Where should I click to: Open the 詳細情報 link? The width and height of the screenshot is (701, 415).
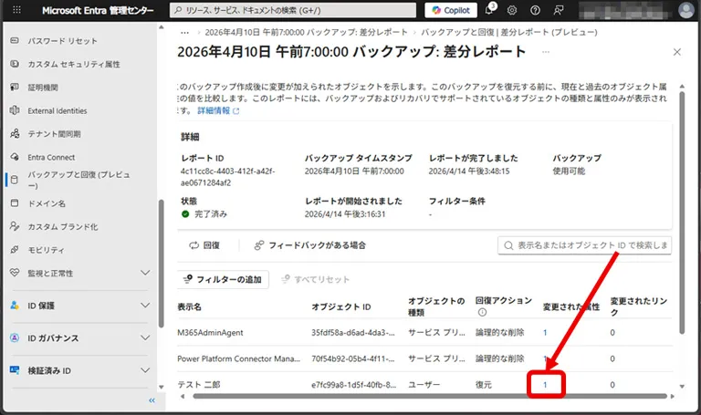[x=218, y=110]
